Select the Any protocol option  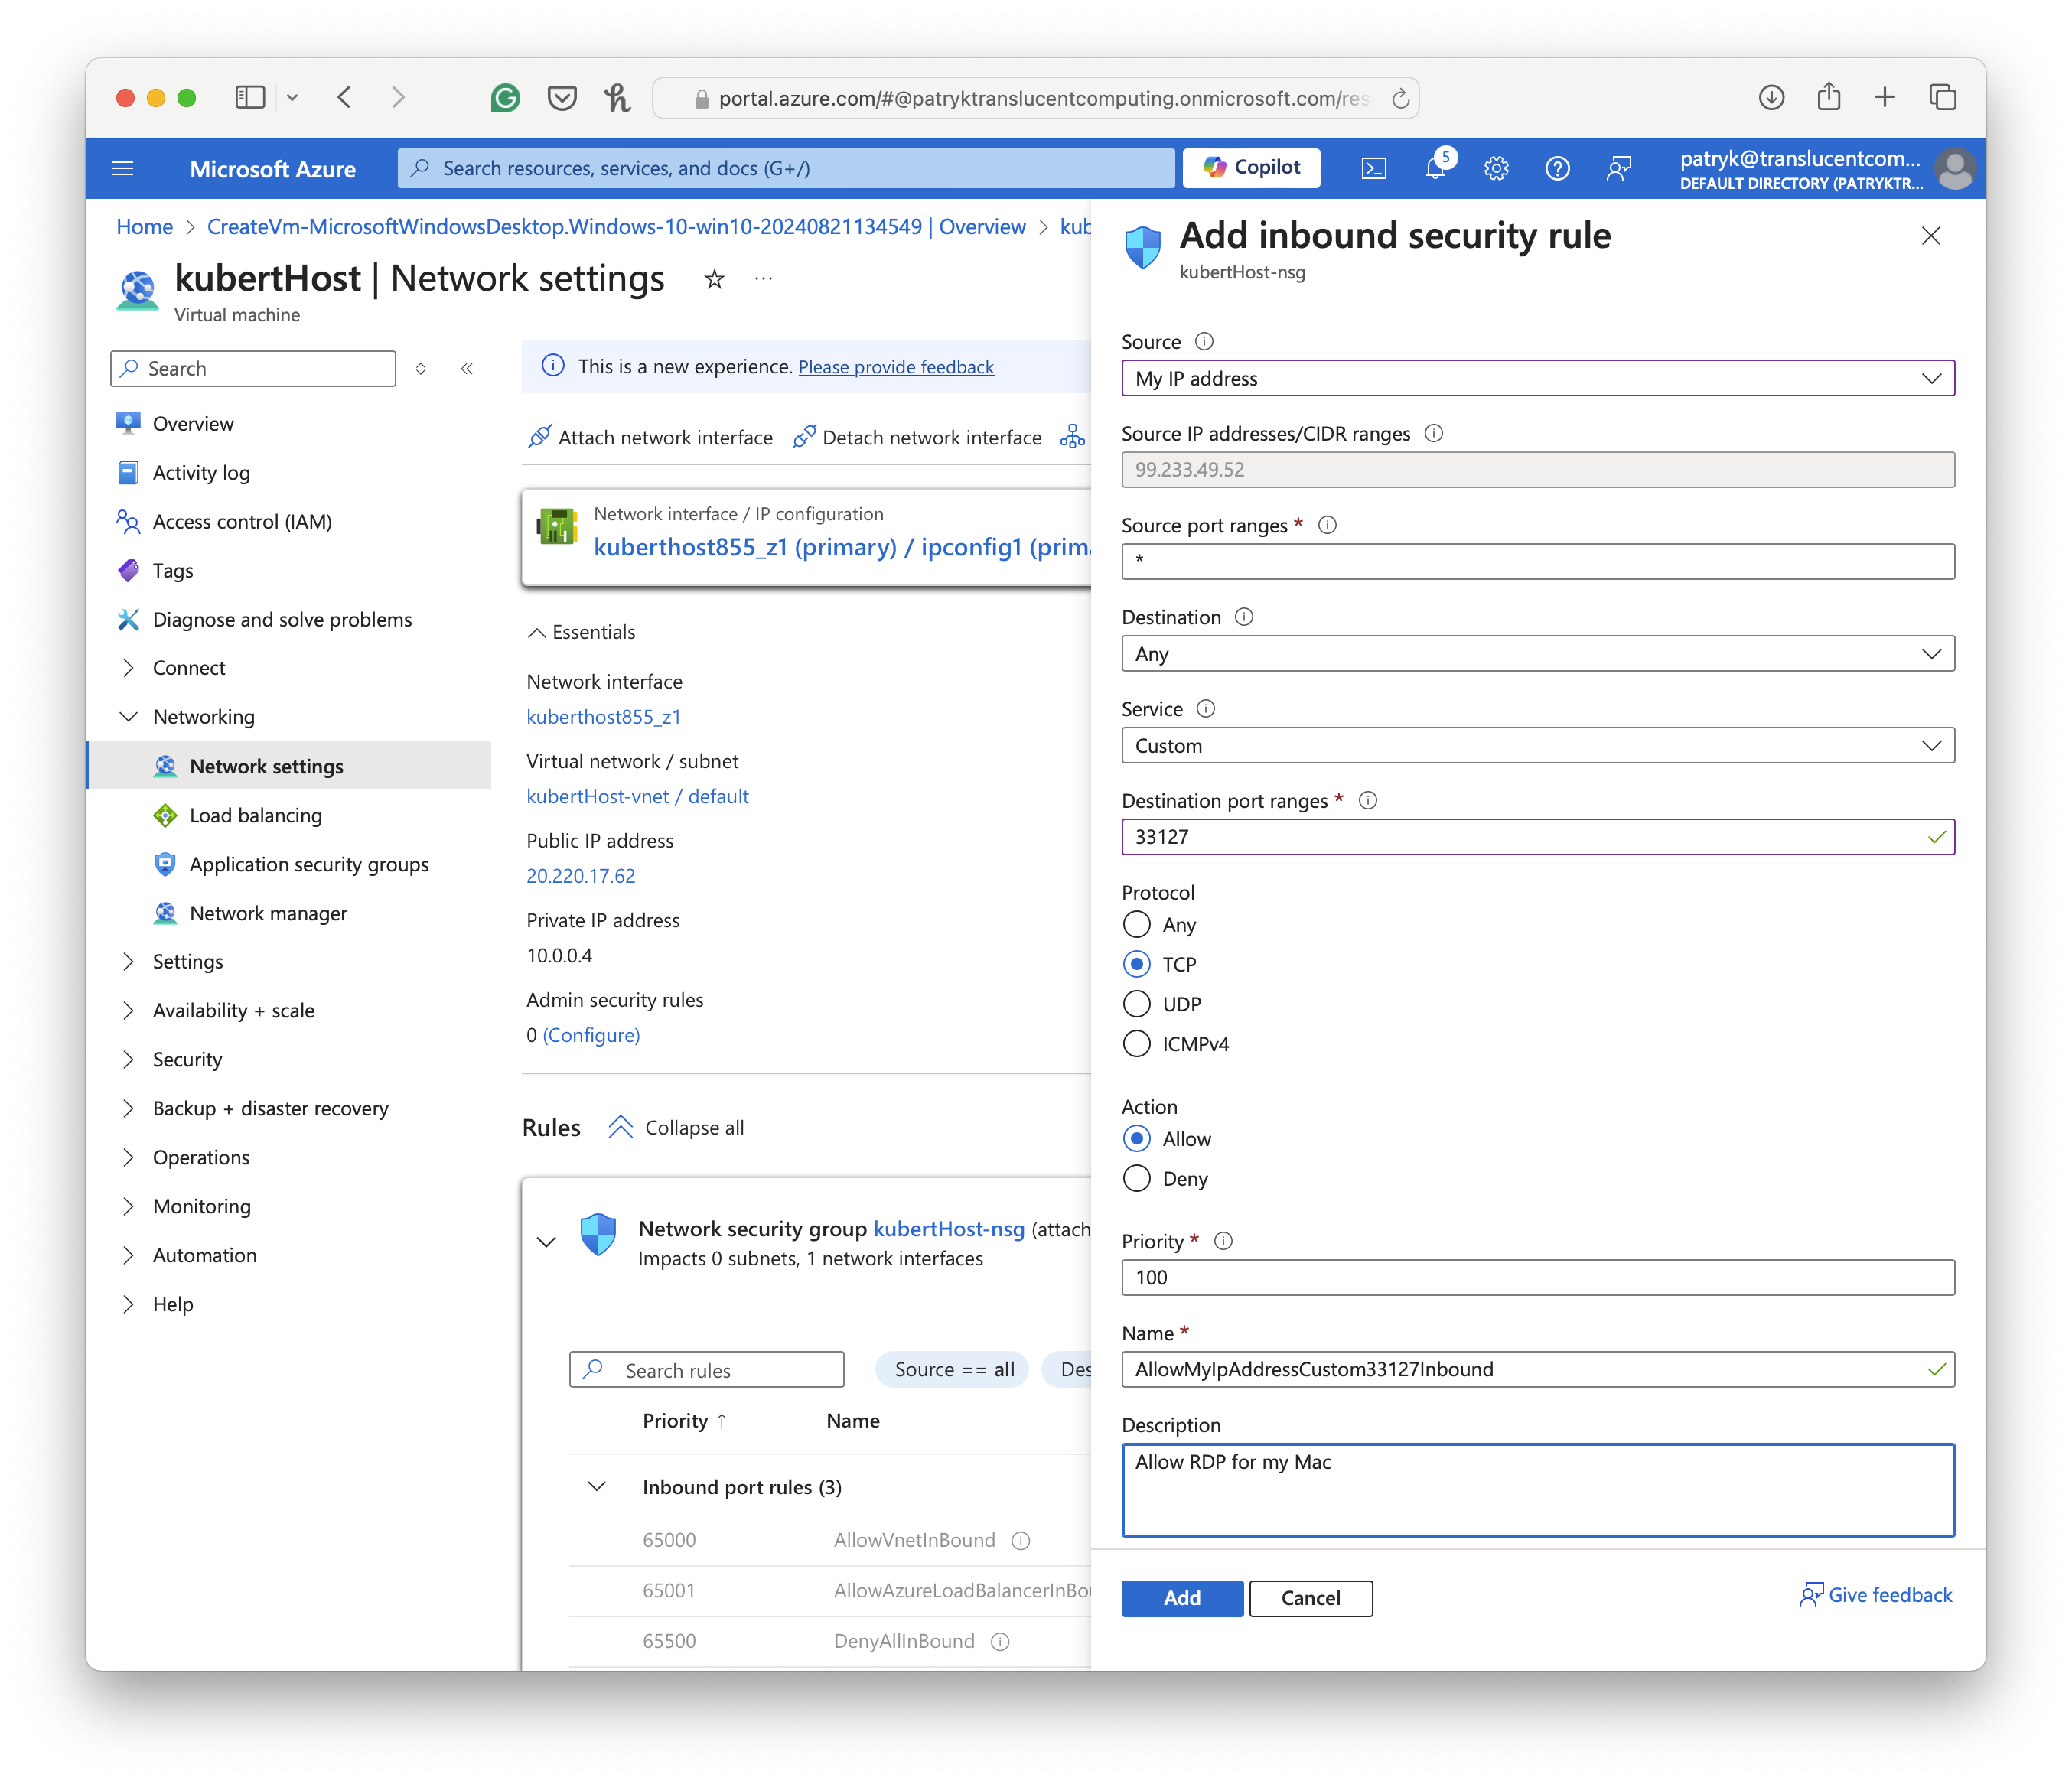pyautogui.click(x=1137, y=925)
